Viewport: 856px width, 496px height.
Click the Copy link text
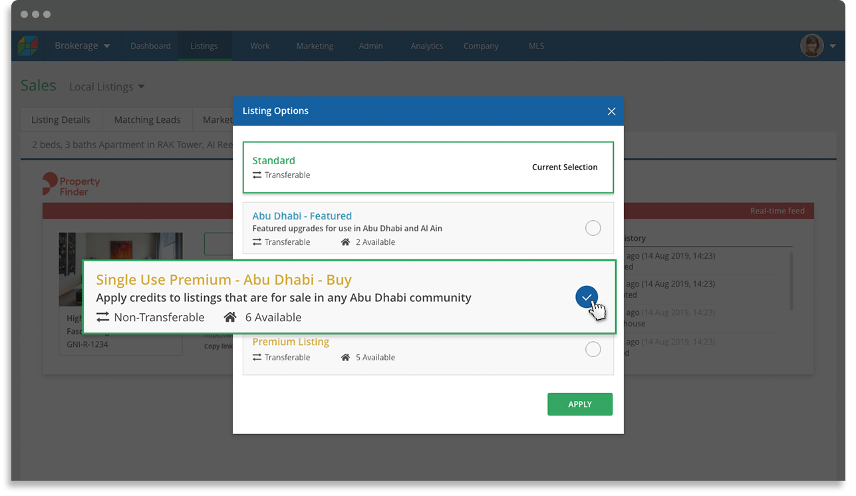coord(218,346)
